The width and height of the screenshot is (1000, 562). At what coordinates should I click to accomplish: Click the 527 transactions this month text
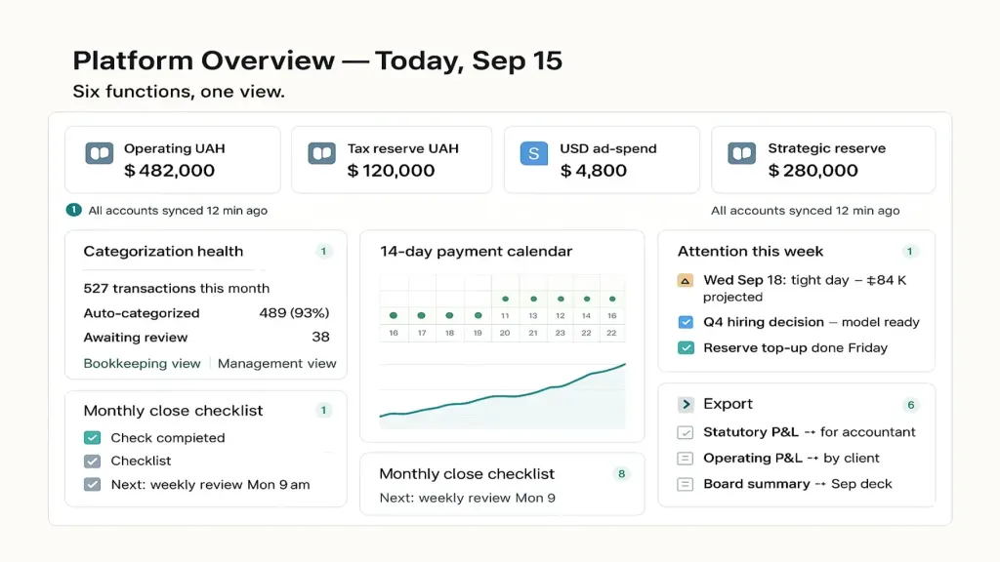click(177, 288)
